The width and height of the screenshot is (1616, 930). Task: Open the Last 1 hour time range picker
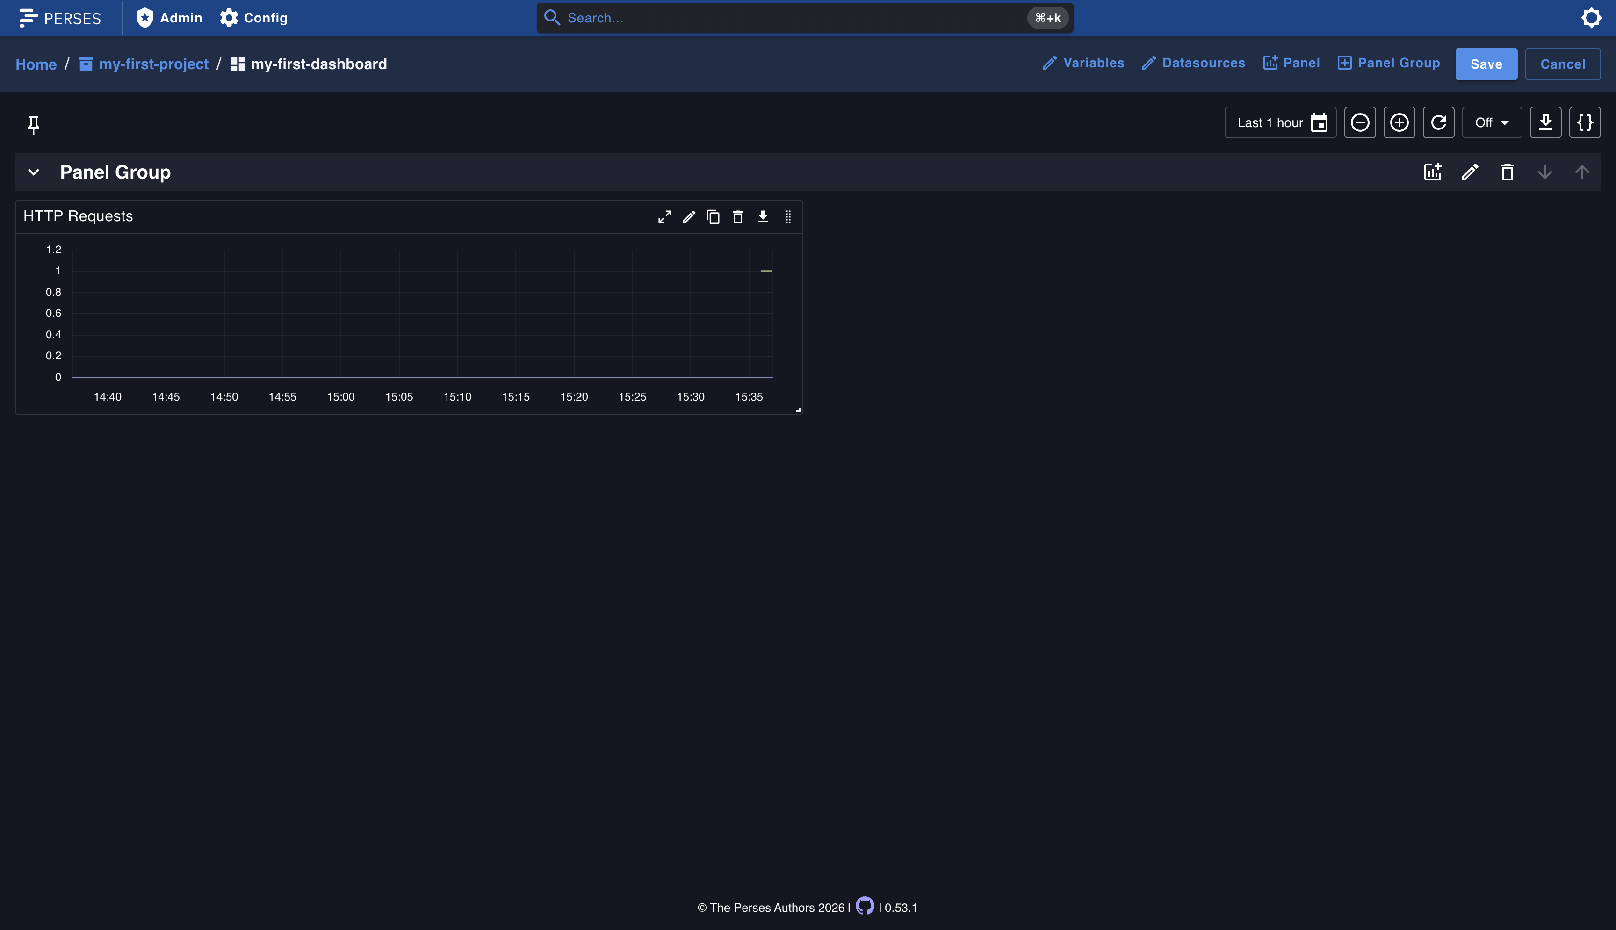click(x=1280, y=122)
